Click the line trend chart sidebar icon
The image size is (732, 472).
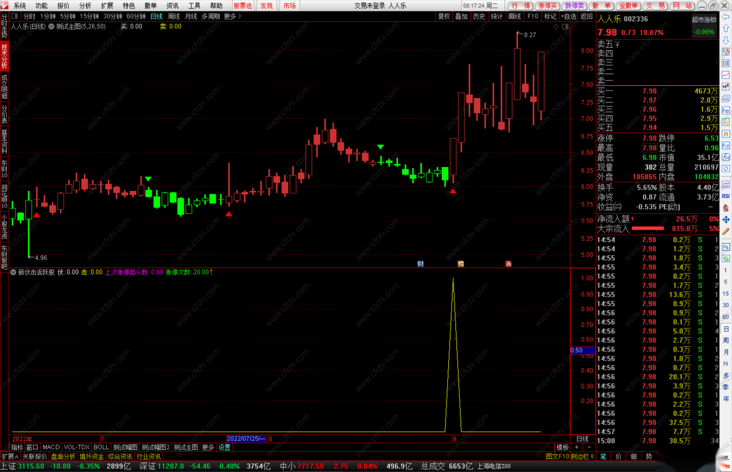(x=725, y=75)
